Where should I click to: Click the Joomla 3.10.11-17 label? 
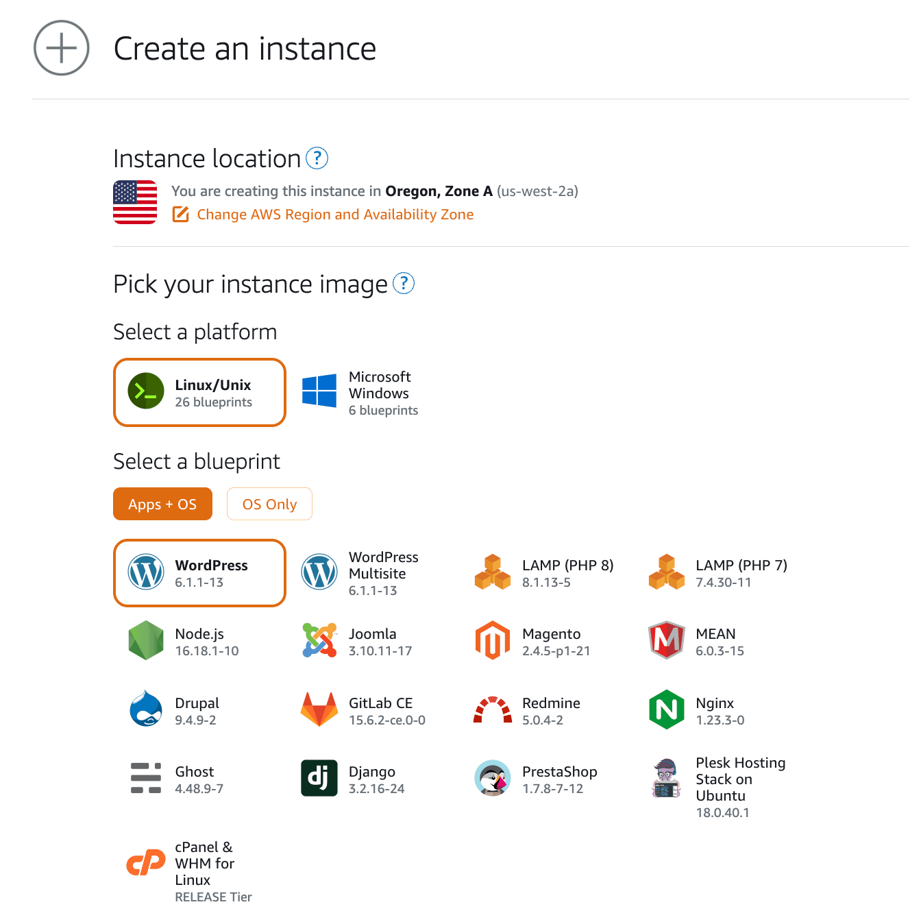pos(380,642)
